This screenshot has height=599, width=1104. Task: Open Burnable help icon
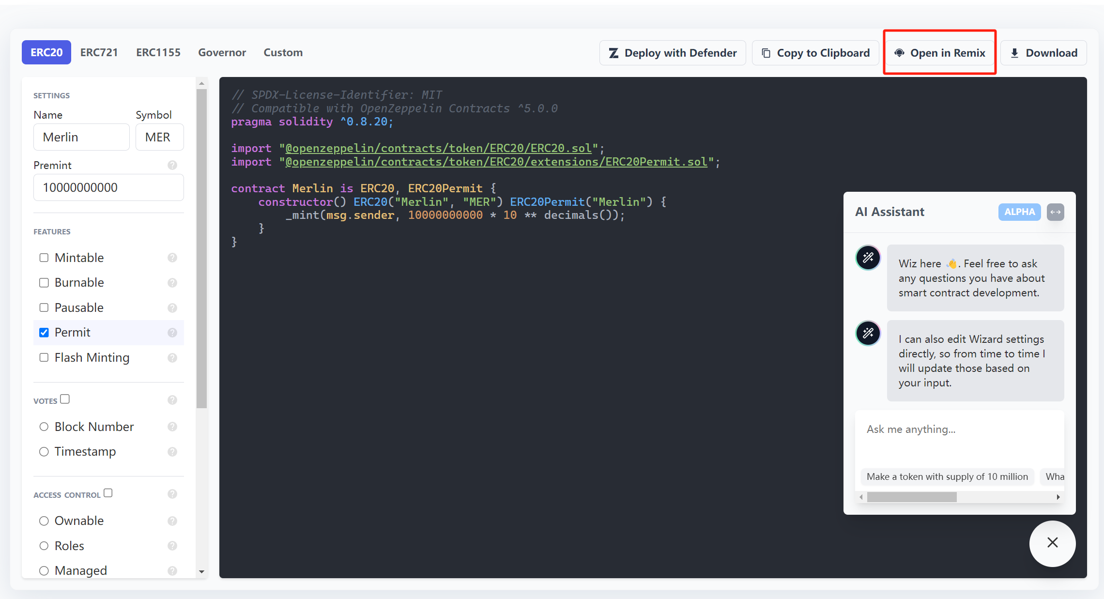pyautogui.click(x=172, y=283)
